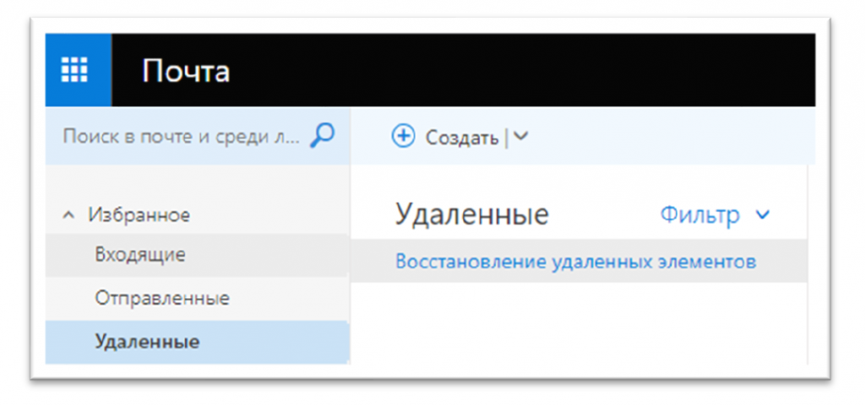The image size is (865, 406).
Task: Select the Удаленные folder in sidebar
Action: 147,342
